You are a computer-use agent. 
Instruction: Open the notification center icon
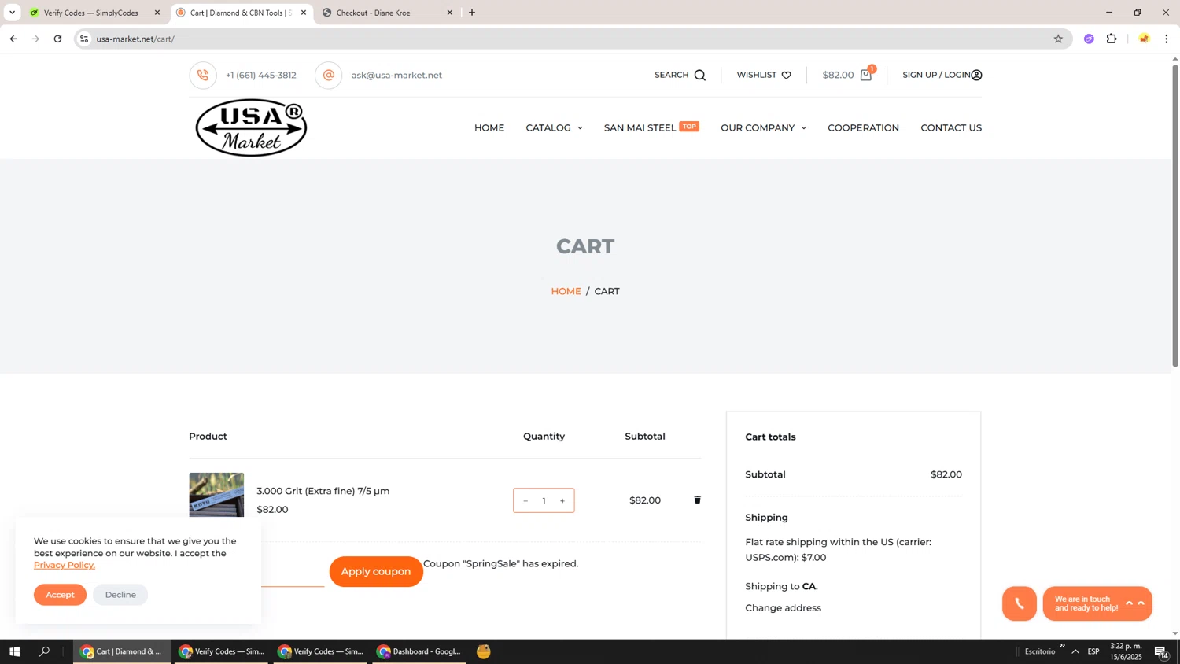click(1161, 651)
